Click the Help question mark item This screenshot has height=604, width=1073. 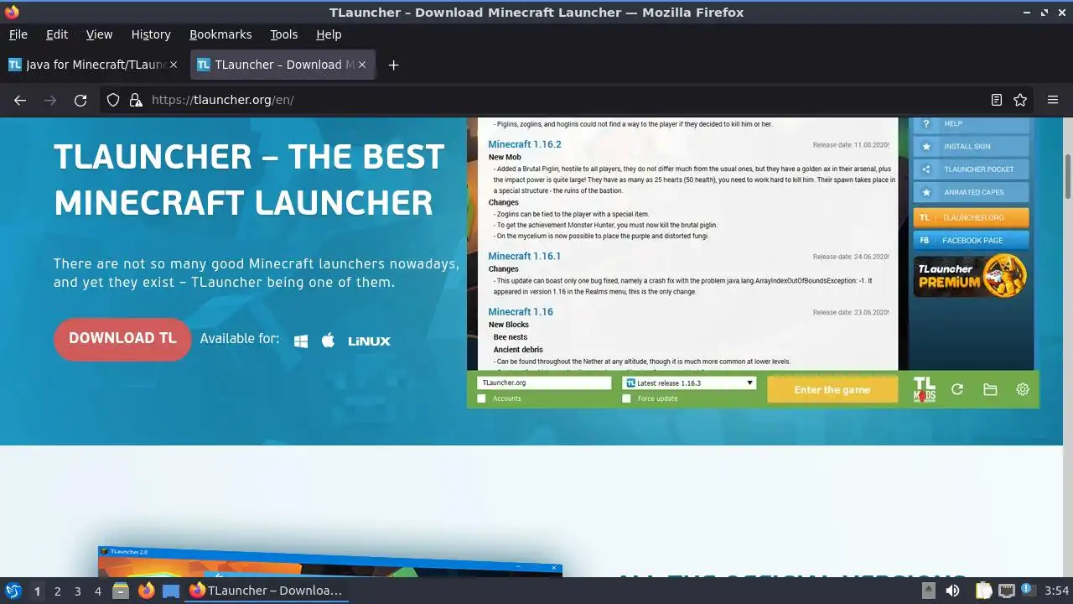pyautogui.click(x=971, y=124)
